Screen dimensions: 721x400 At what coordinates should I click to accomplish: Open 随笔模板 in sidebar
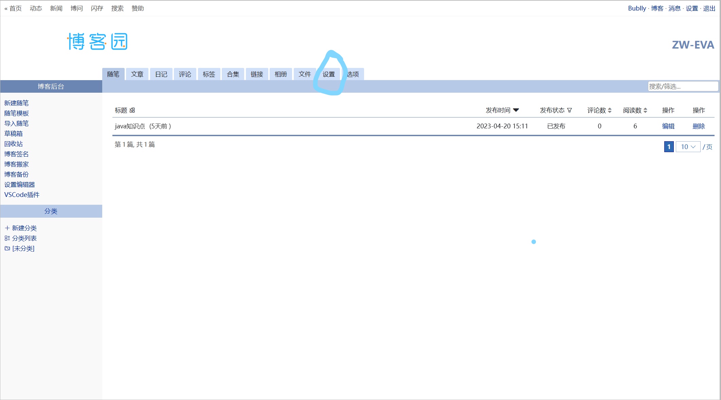[x=16, y=113]
